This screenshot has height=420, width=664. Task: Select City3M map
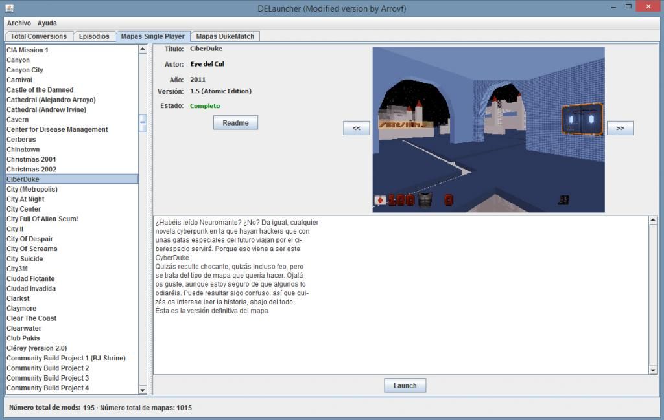coord(72,269)
